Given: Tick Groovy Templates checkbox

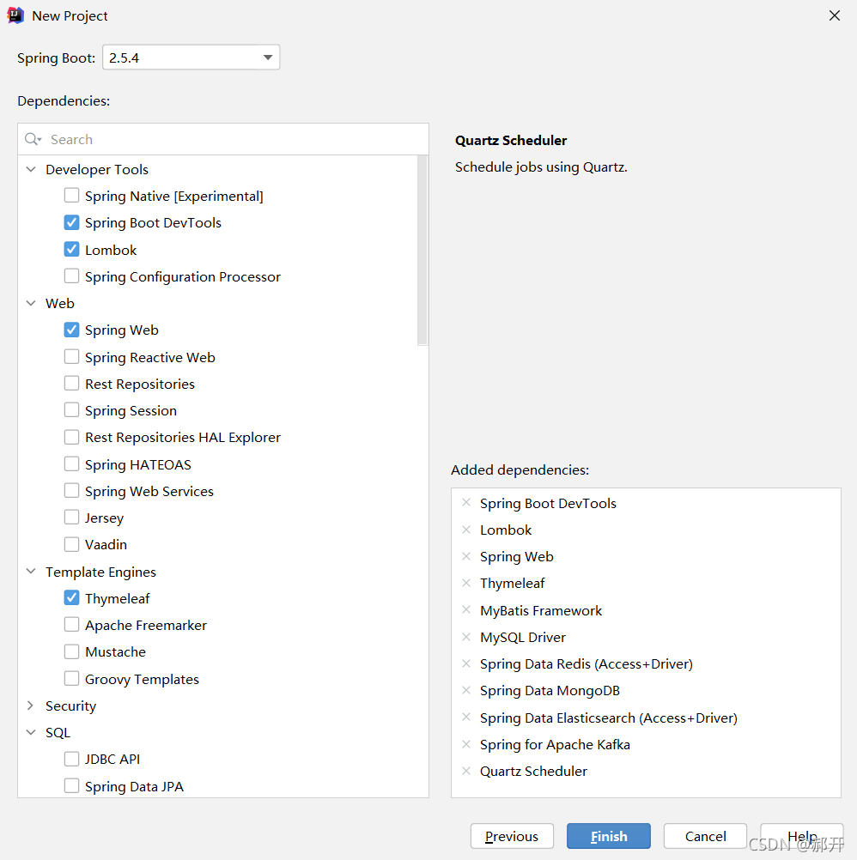Looking at the screenshot, I should point(71,678).
